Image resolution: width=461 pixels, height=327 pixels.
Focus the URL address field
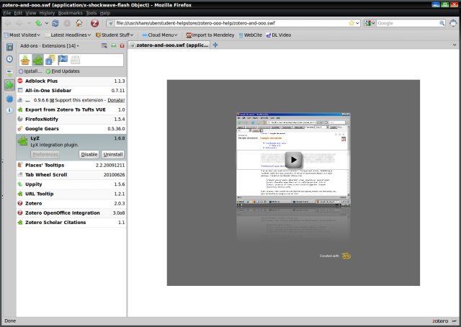tap(232, 23)
